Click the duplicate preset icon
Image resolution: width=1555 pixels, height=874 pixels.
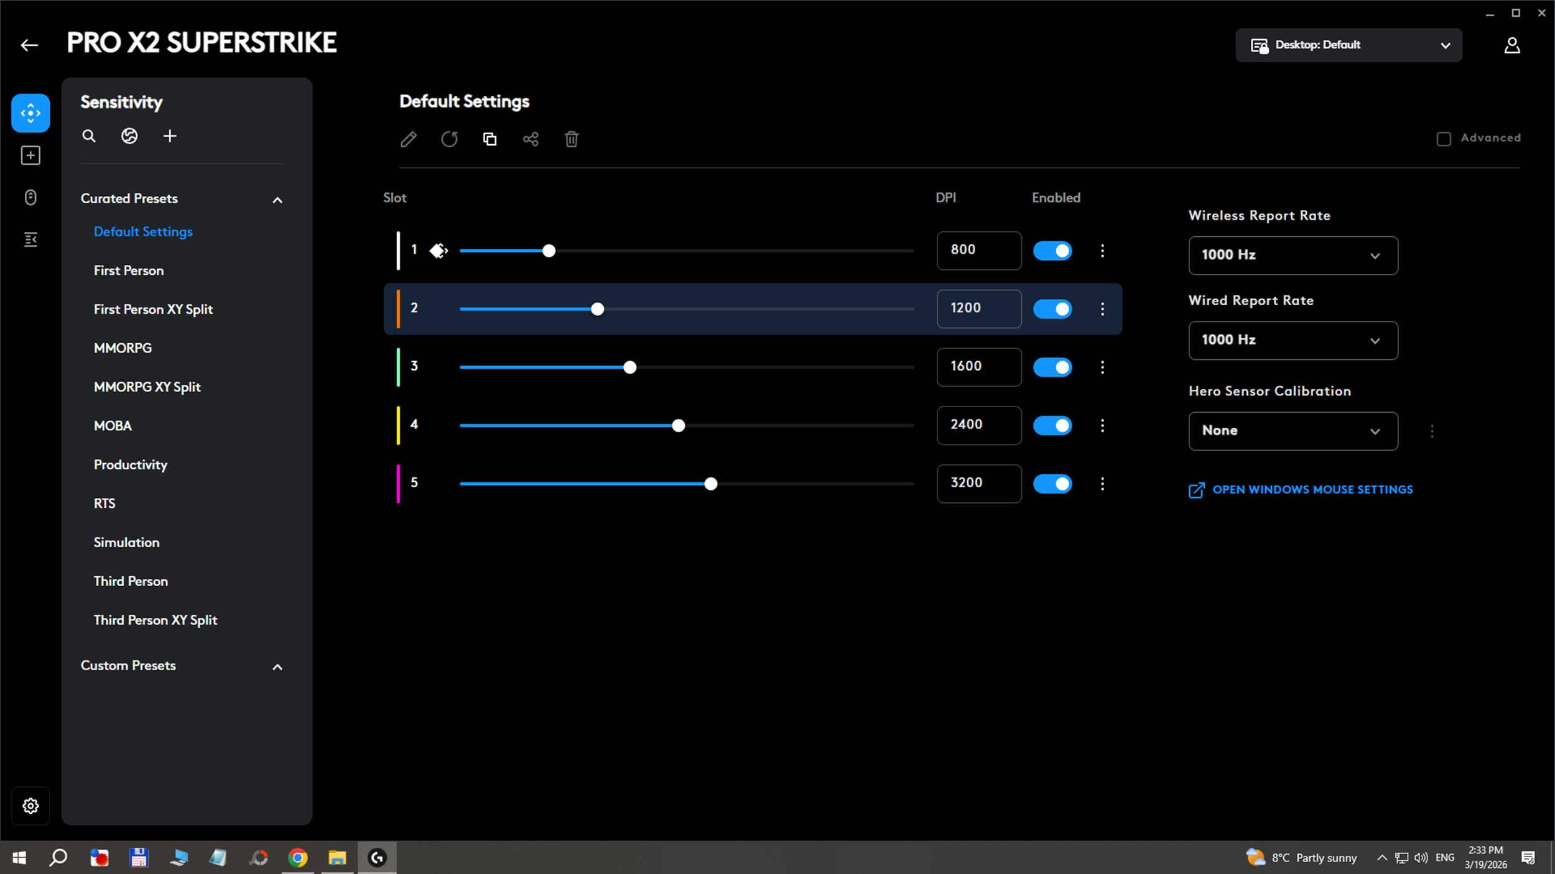490,139
